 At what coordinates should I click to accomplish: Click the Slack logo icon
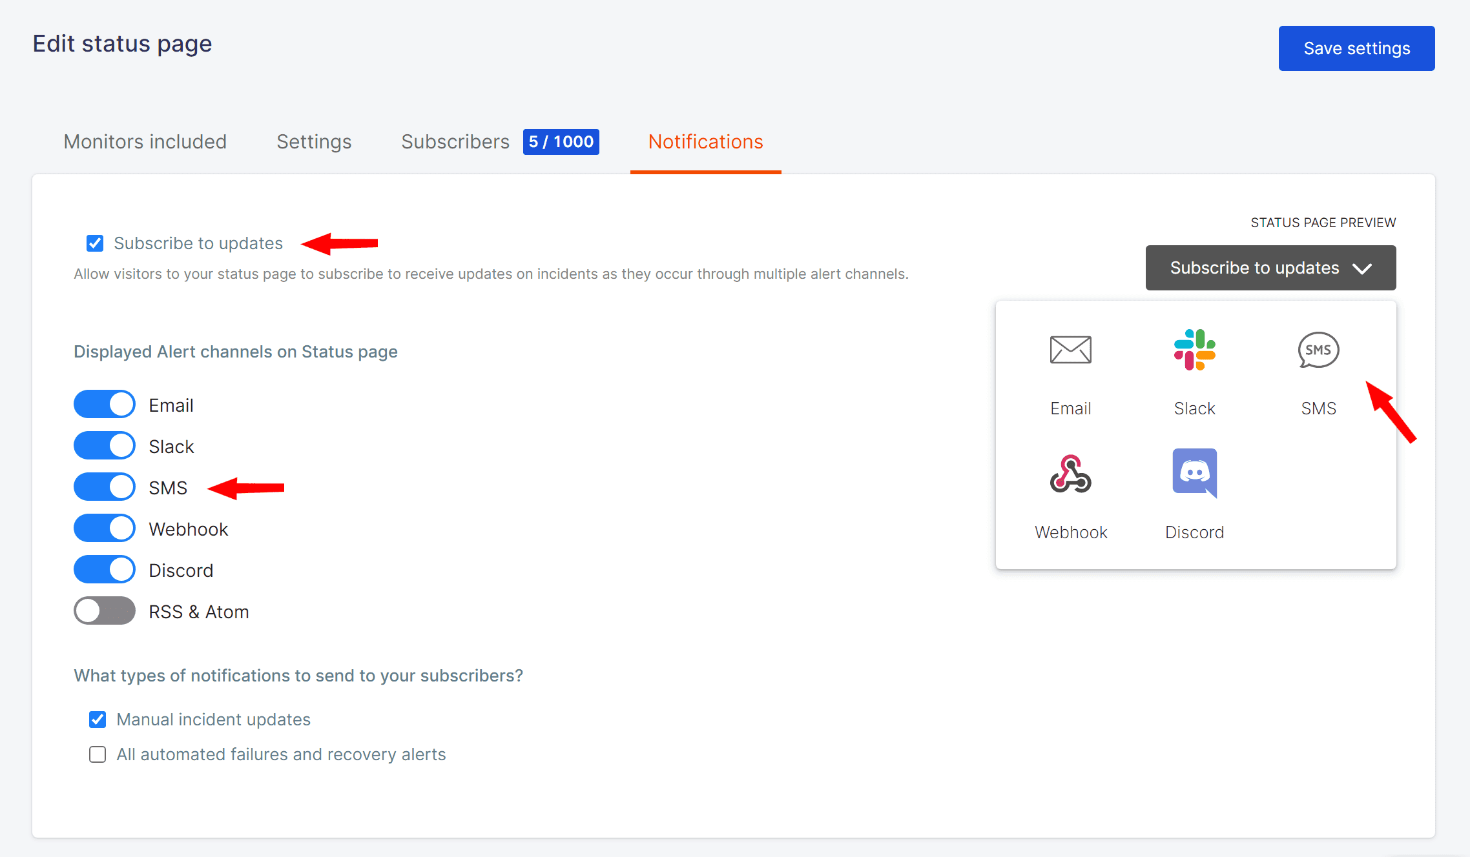(x=1194, y=350)
